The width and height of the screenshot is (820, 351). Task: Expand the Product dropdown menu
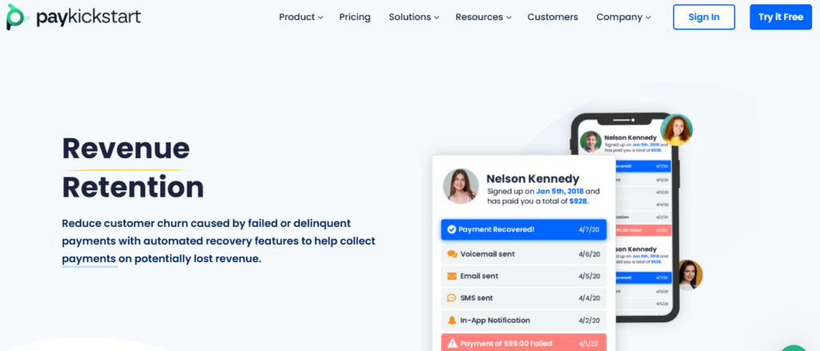click(300, 17)
